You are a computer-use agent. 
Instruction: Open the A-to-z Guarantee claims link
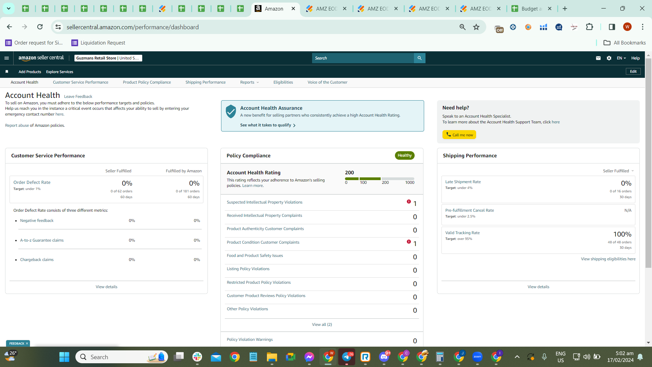click(x=42, y=240)
